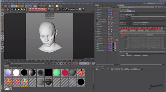
Task: Click the first red sequence pattern step
Action: 120,28
